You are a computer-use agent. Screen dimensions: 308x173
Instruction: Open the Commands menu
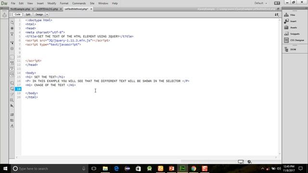tap(79, 3)
